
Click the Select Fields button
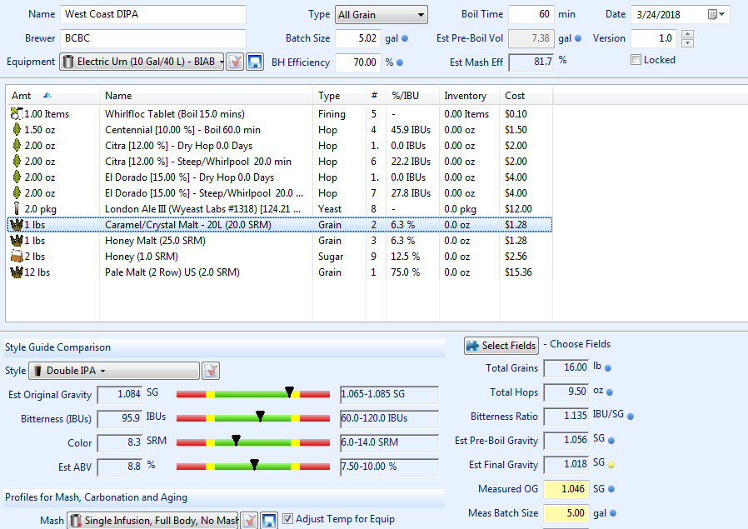tap(501, 346)
